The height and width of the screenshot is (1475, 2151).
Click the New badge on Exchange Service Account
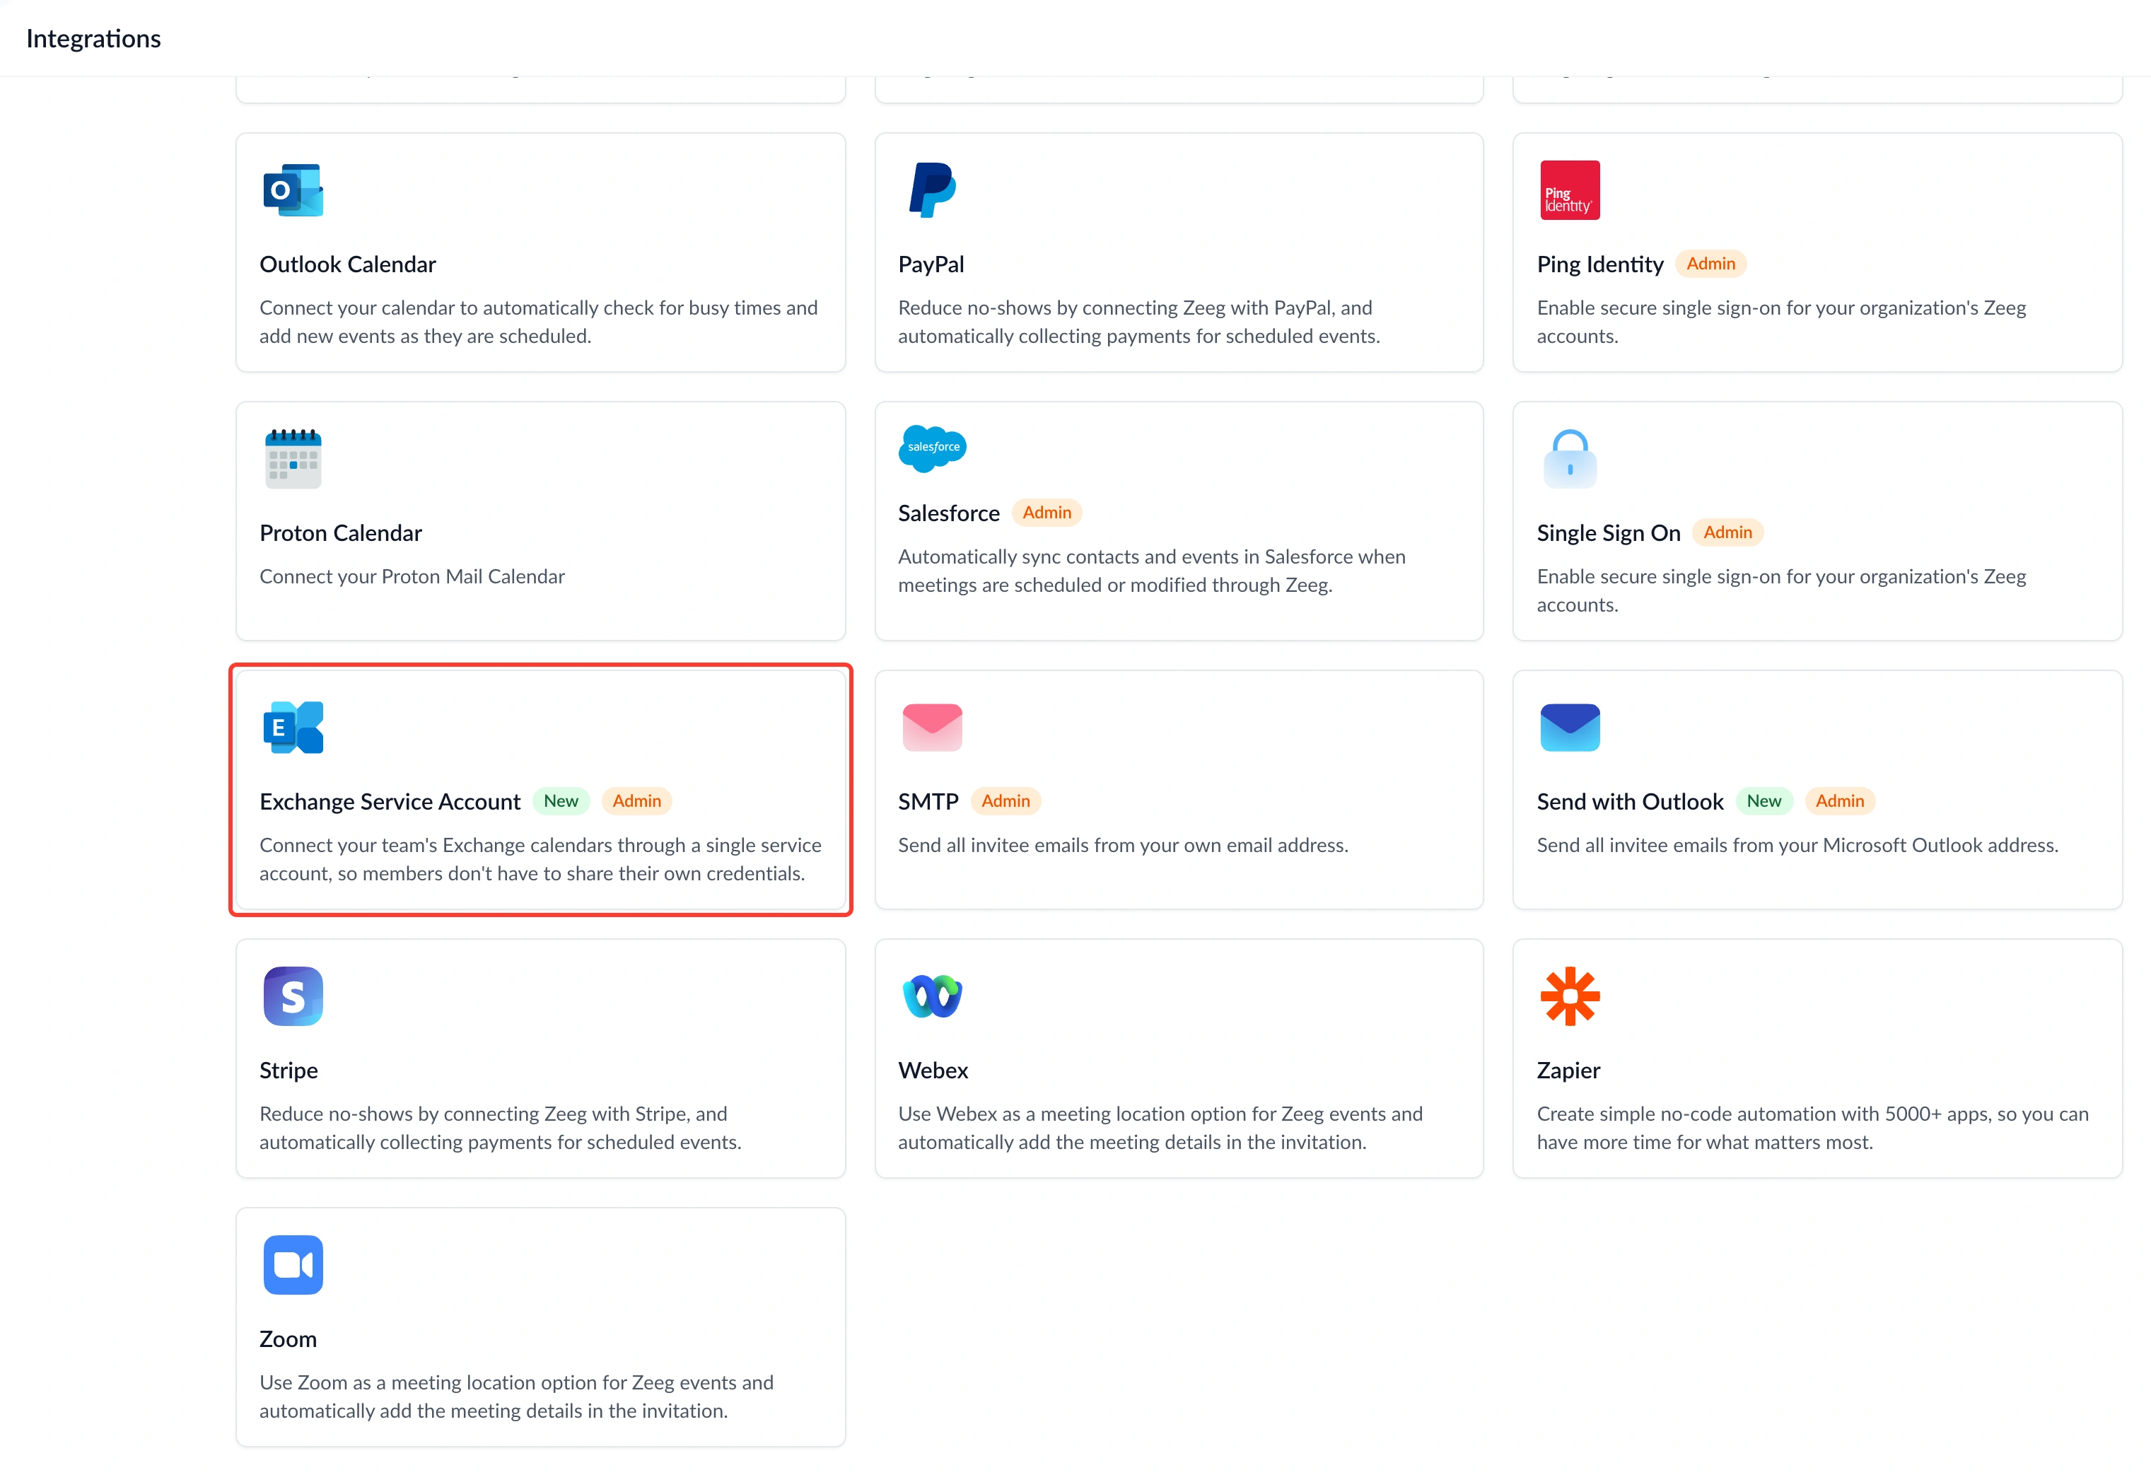click(x=561, y=801)
